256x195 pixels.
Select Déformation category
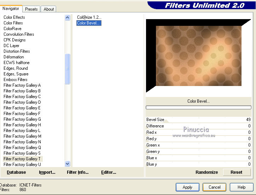(x=14, y=57)
